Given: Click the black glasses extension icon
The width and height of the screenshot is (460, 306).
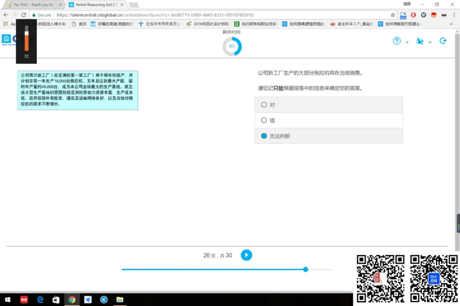Looking at the screenshot, I should (x=444, y=15).
